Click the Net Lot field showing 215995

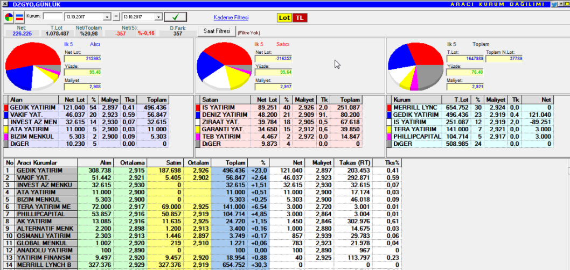(x=82, y=59)
